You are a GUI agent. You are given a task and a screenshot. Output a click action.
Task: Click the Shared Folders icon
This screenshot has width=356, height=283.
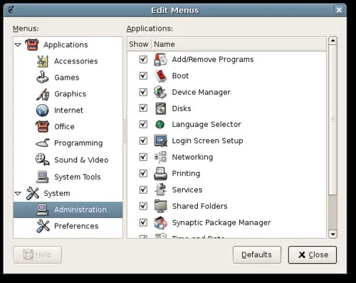pyautogui.click(x=160, y=206)
